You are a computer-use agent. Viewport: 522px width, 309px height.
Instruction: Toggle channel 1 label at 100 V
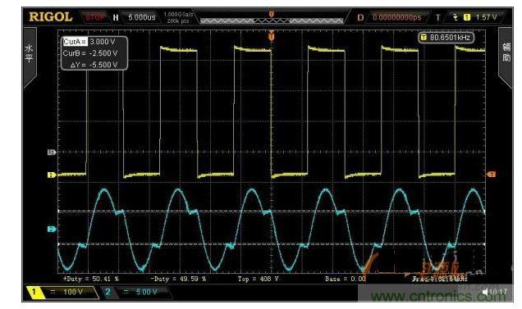click(62, 293)
